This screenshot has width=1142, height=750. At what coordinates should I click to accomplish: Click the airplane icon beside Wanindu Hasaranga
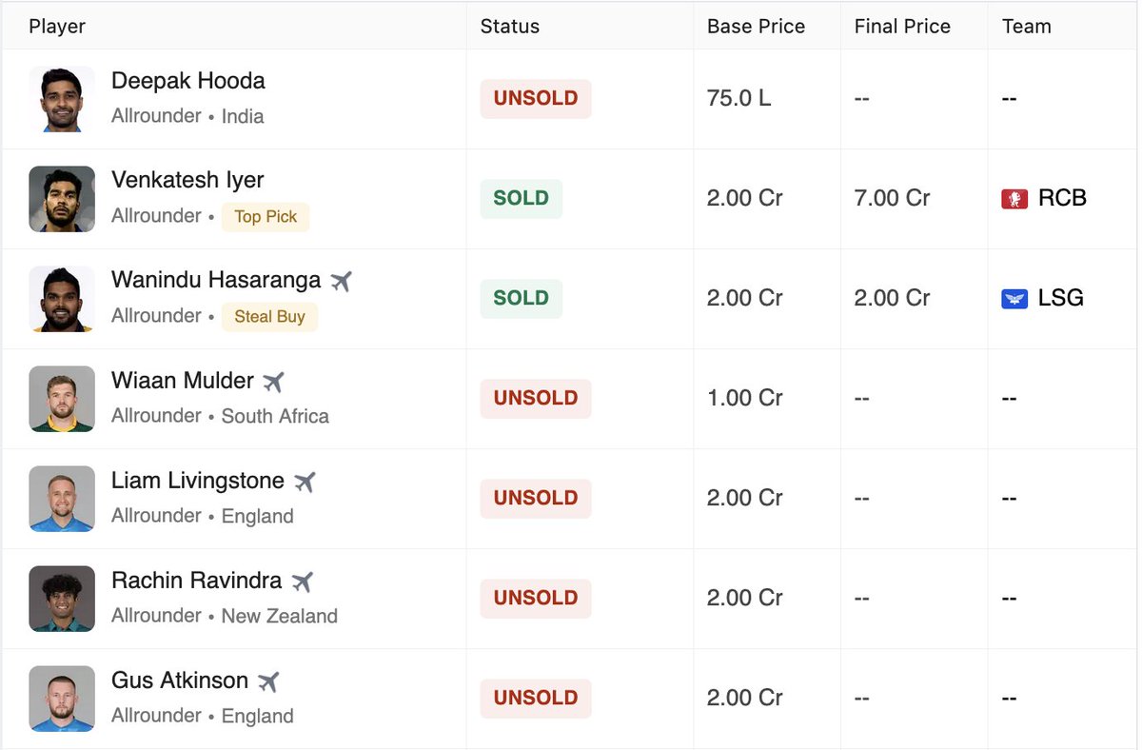coord(342,281)
